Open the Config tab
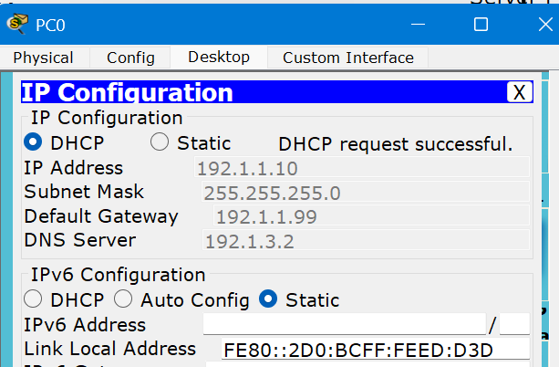 130,58
